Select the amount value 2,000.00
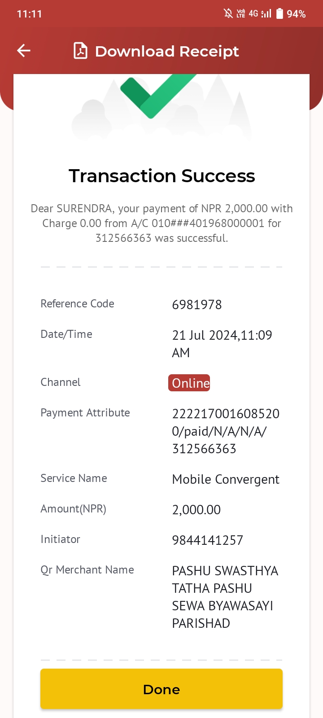Image resolution: width=323 pixels, height=718 pixels. pyautogui.click(x=196, y=510)
